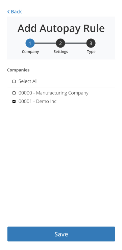The image size is (122, 250).
Task: Select the blue step 1 circle
Action: 30,43
